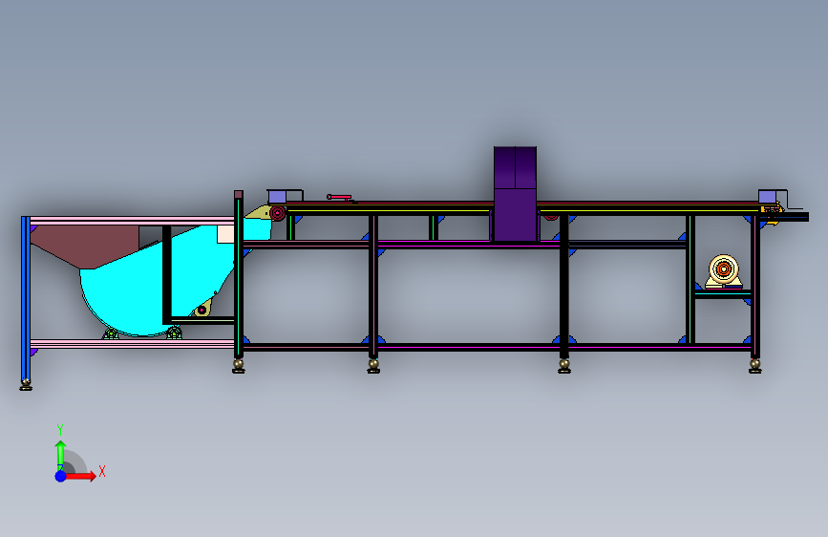Image resolution: width=828 pixels, height=537 pixels.
Task: Select the blue motor box at the left conveyor end
Action: pyautogui.click(x=277, y=197)
